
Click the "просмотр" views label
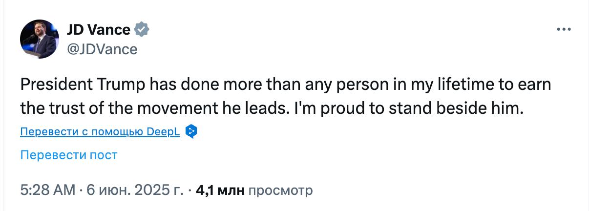280,190
